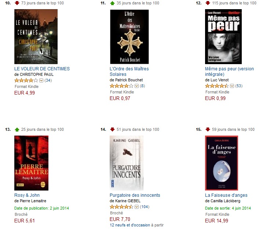Click star rating of Même pas peur
270x229 pixels.
217,86
